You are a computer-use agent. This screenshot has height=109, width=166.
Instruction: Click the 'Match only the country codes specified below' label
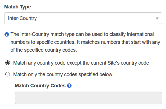[63, 74]
